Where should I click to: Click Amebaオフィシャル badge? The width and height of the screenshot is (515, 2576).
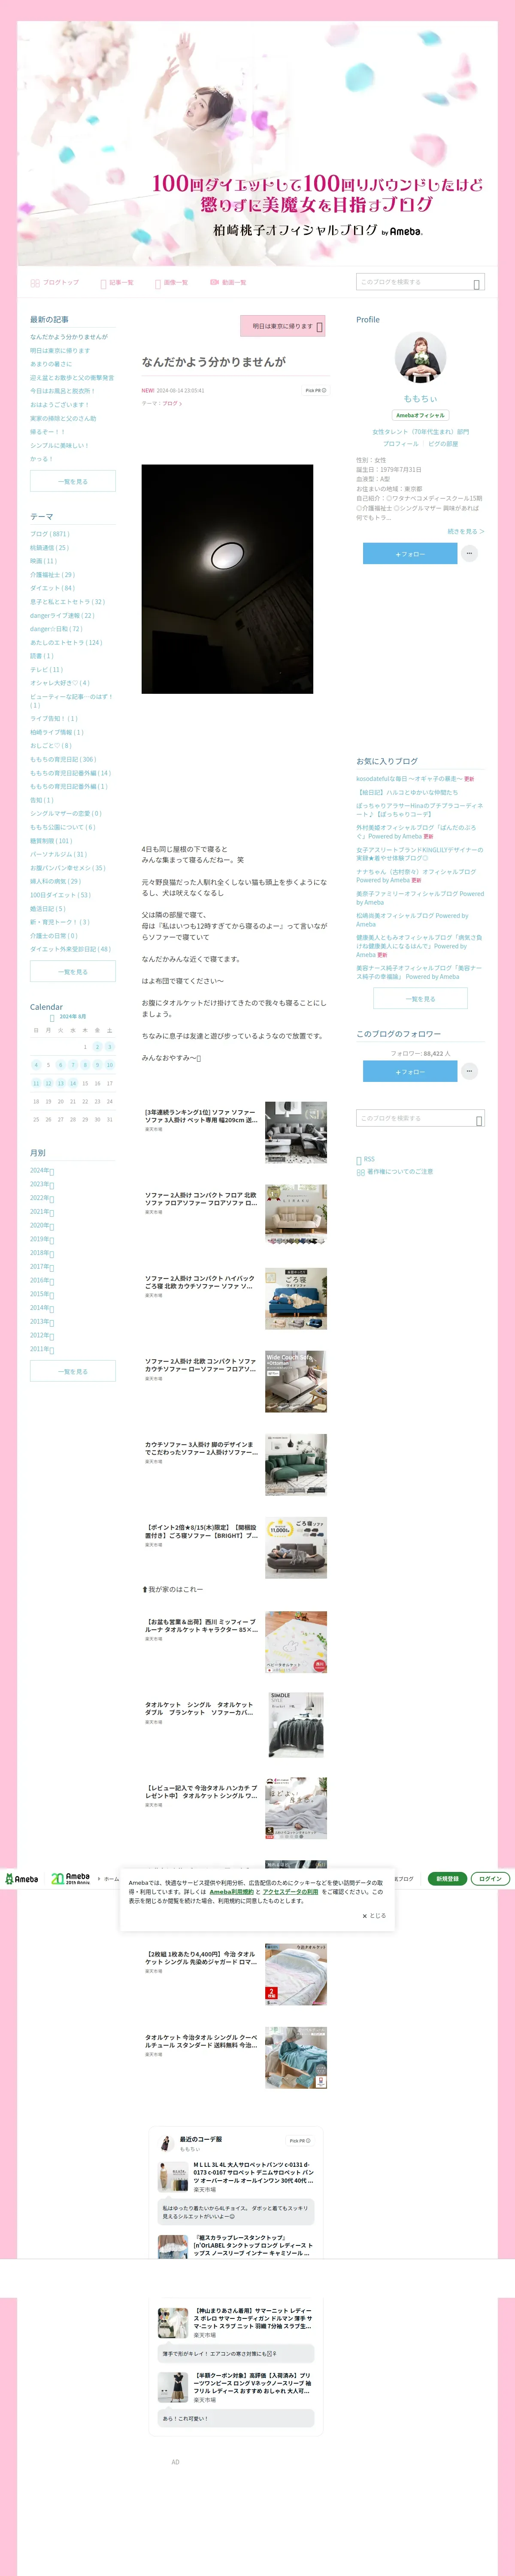pos(420,415)
